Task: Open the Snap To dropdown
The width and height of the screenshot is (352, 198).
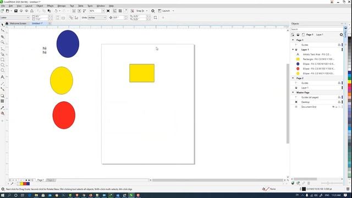Action: click(x=147, y=11)
